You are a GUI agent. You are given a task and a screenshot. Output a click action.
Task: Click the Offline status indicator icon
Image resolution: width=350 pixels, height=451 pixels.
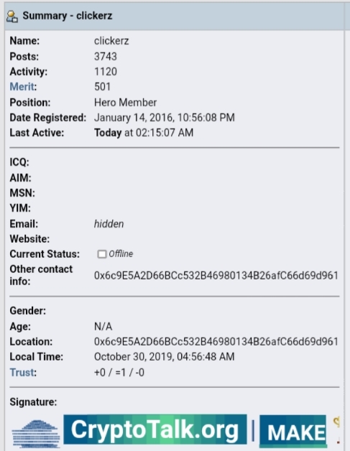101,254
